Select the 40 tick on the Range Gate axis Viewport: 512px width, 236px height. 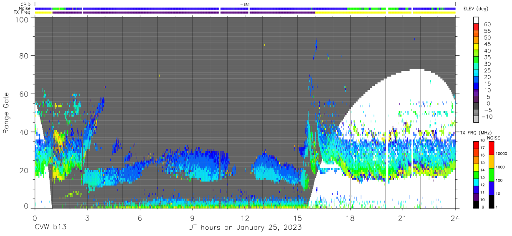coord(24,132)
